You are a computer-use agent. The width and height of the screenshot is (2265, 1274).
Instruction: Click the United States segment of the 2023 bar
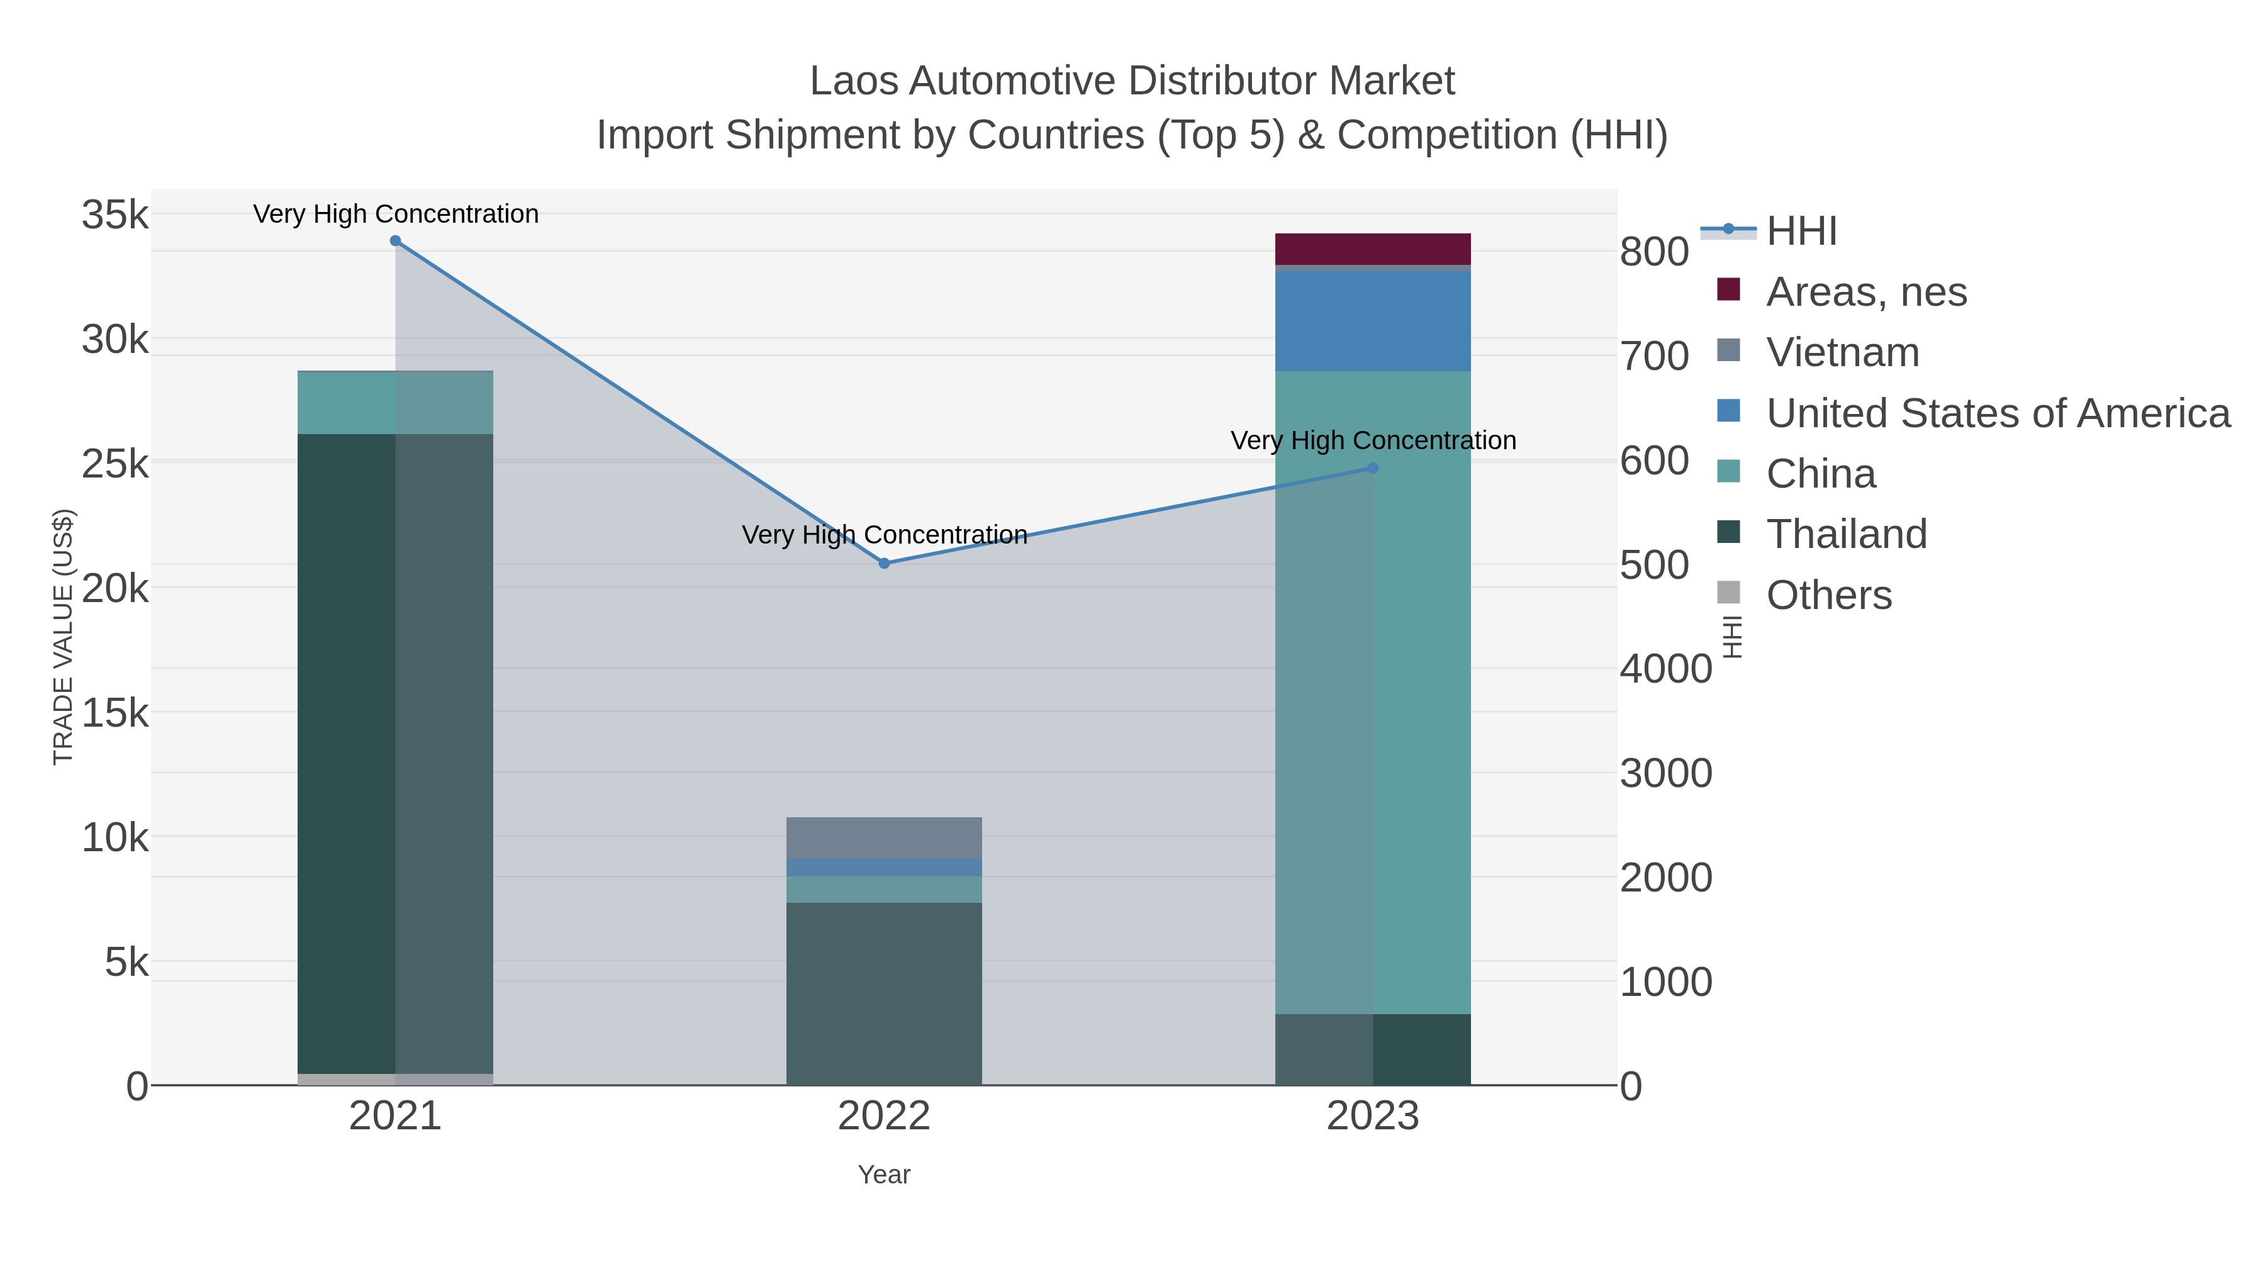[1373, 321]
